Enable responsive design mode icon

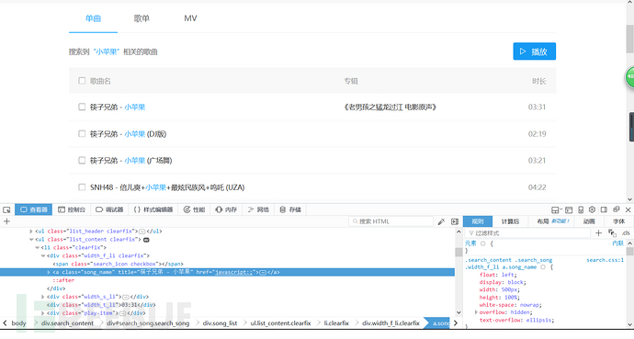tap(581, 209)
